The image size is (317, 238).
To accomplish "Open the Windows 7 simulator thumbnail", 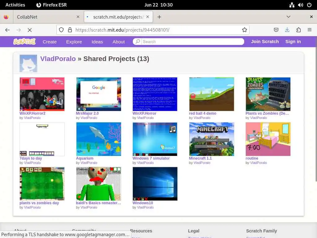I will coord(155,139).
